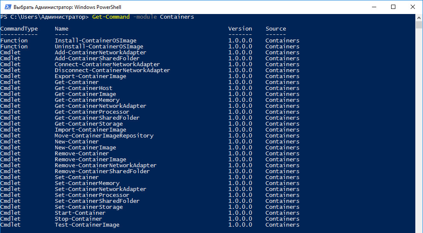Click 'Set-ContainerMemory' entry
This screenshot has height=233, width=423.
click(x=87, y=183)
